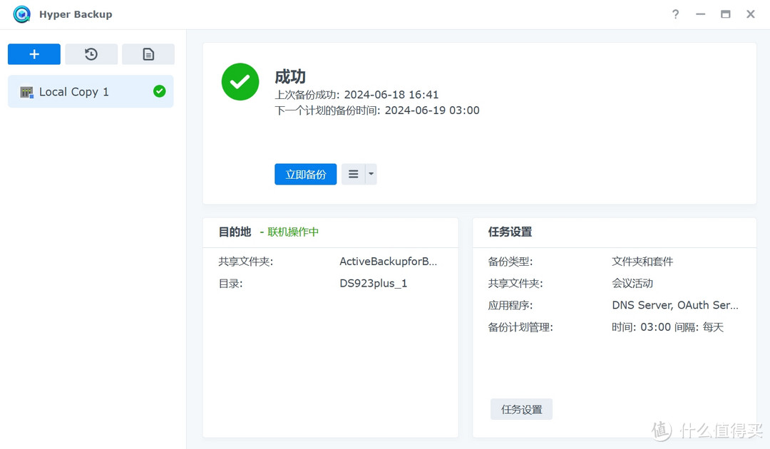The height and width of the screenshot is (449, 770).
Task: Click the menu (hamburger) icon next to 立即备份
Action: [353, 173]
